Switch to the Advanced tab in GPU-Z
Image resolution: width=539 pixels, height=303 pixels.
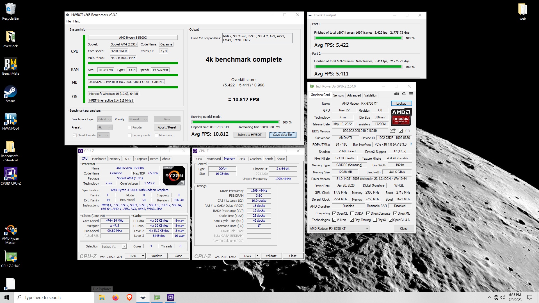pyautogui.click(x=354, y=95)
